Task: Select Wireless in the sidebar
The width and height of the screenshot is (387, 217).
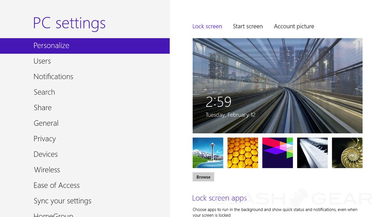Action: (x=47, y=170)
